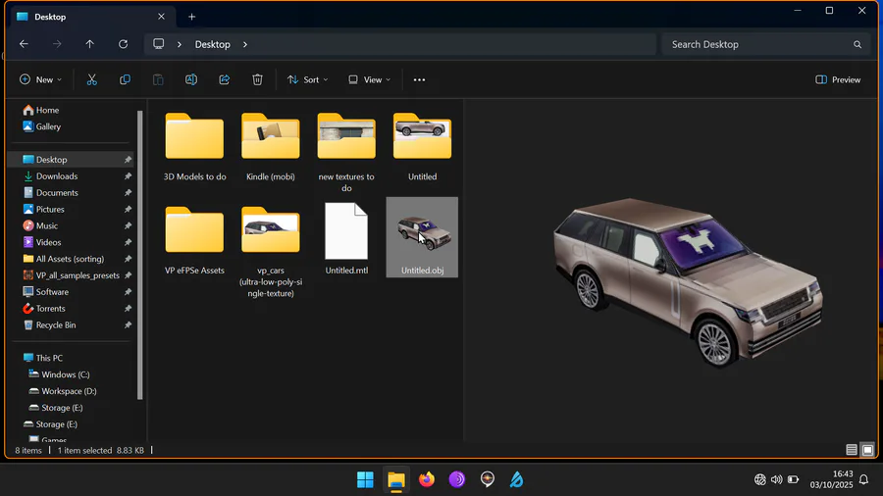Screen dimensions: 883x496
Task: Unpin Torrents using its pin icon
Action: 128,308
